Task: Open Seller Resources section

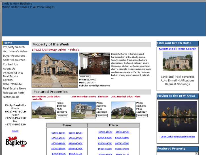Action: tap(14, 60)
